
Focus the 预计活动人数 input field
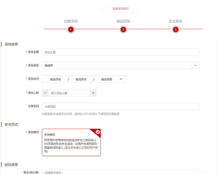pos(69,93)
